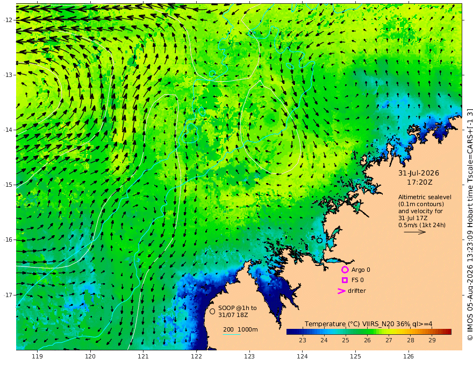Viewport: 473px width, 366px height.
Task: Click the cyan 200m isobath legend line
Action: [232, 334]
